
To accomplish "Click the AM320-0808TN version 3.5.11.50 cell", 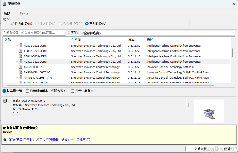I will [x=134, y=67].
